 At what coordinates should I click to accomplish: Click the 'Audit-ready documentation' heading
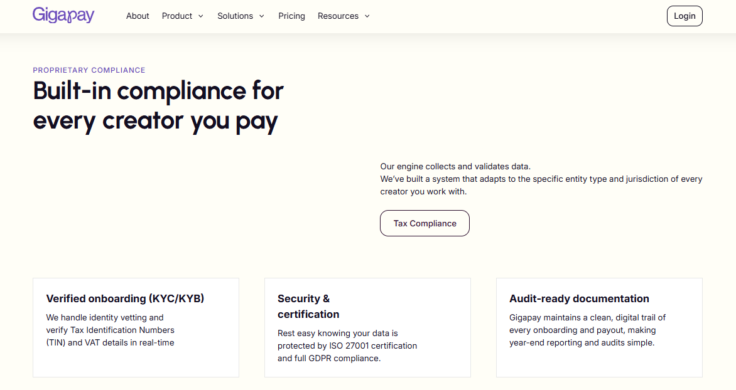(x=579, y=298)
